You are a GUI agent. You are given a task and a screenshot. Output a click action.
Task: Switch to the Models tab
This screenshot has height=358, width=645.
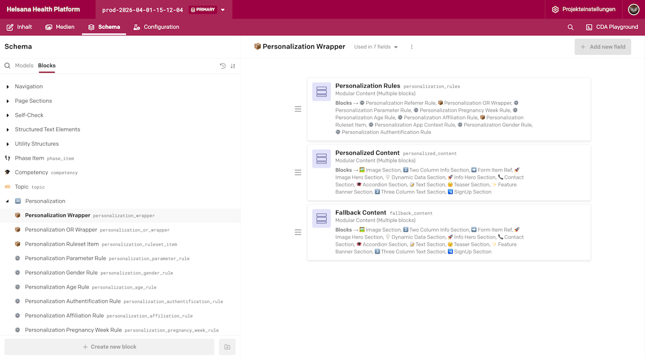(x=24, y=66)
